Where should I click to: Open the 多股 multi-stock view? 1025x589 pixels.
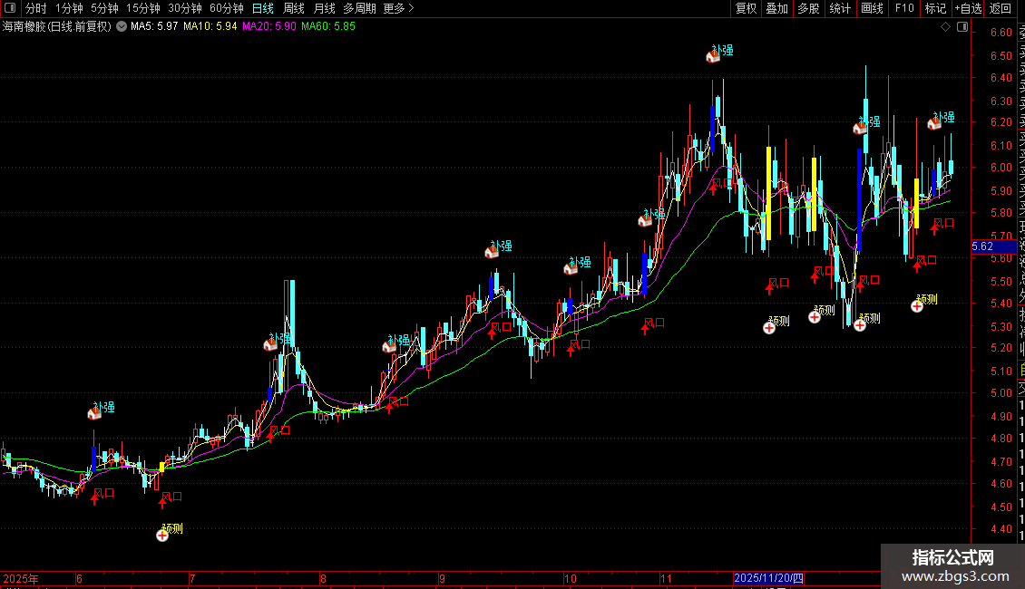808,8
